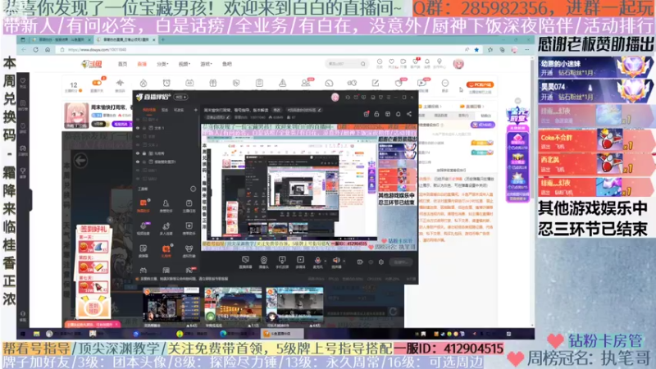Click the more (ellipsis) icon in streamer toolbar
The height and width of the screenshot is (369, 656).
click(x=444, y=83)
